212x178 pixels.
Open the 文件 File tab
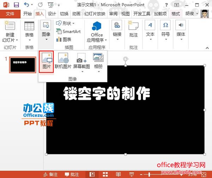point(10,14)
